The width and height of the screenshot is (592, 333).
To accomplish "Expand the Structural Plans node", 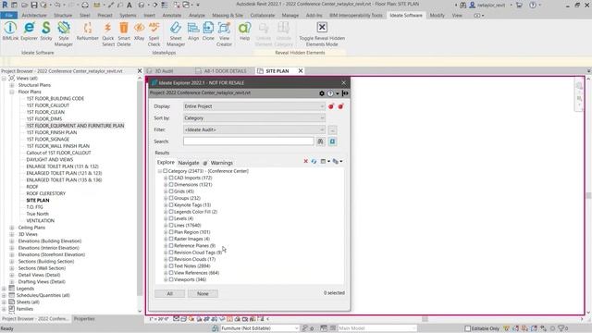I will tap(12, 85).
